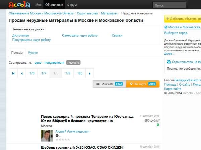Jump to first page of results
Screen dimensions: 201x150
click(x=13, y=73)
